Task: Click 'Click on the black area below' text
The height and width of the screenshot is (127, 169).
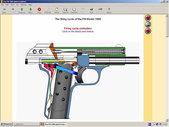Action: pos(78,31)
